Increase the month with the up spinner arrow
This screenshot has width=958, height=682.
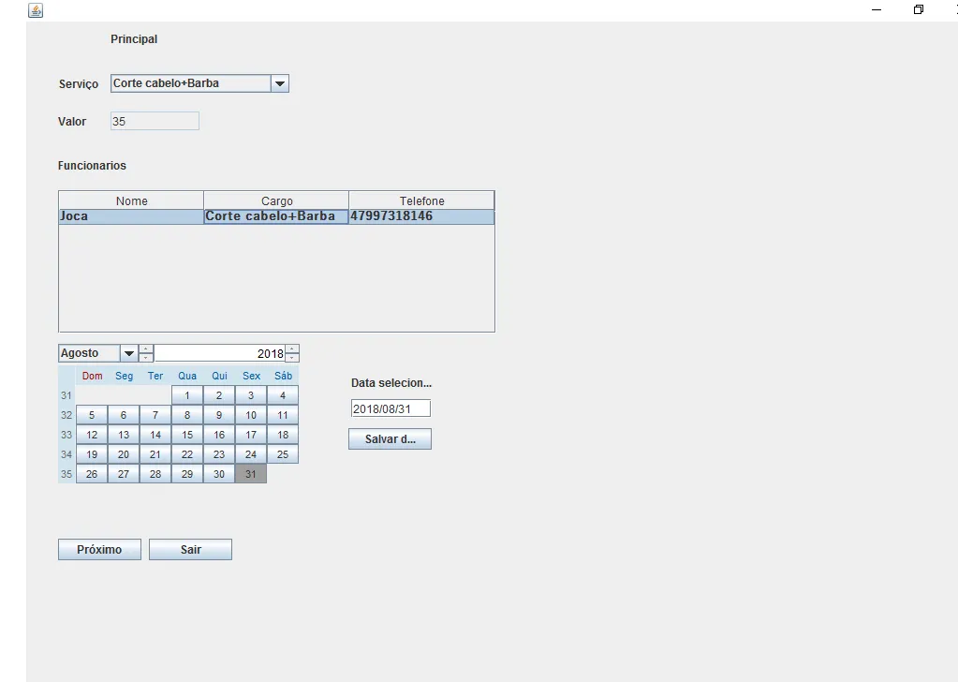pyautogui.click(x=146, y=348)
